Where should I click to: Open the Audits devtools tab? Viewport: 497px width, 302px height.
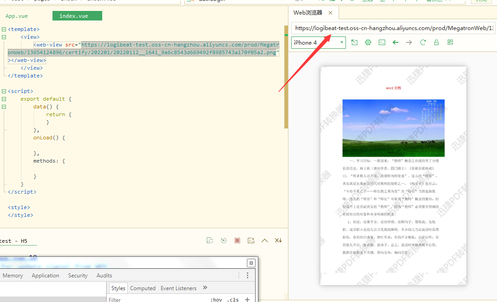pyautogui.click(x=104, y=276)
